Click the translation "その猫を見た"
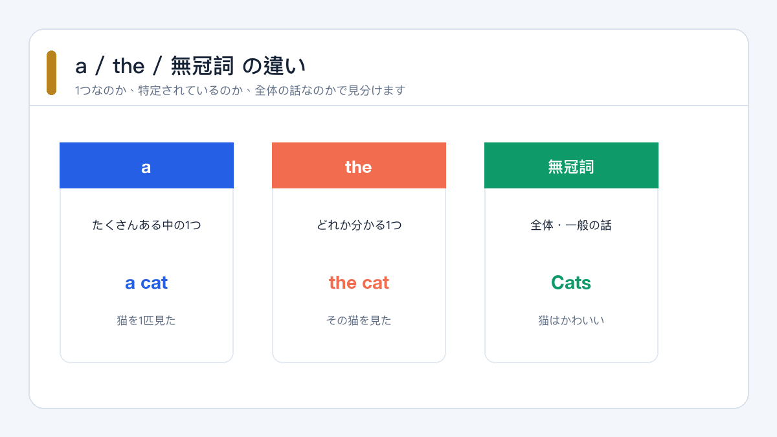 359,320
